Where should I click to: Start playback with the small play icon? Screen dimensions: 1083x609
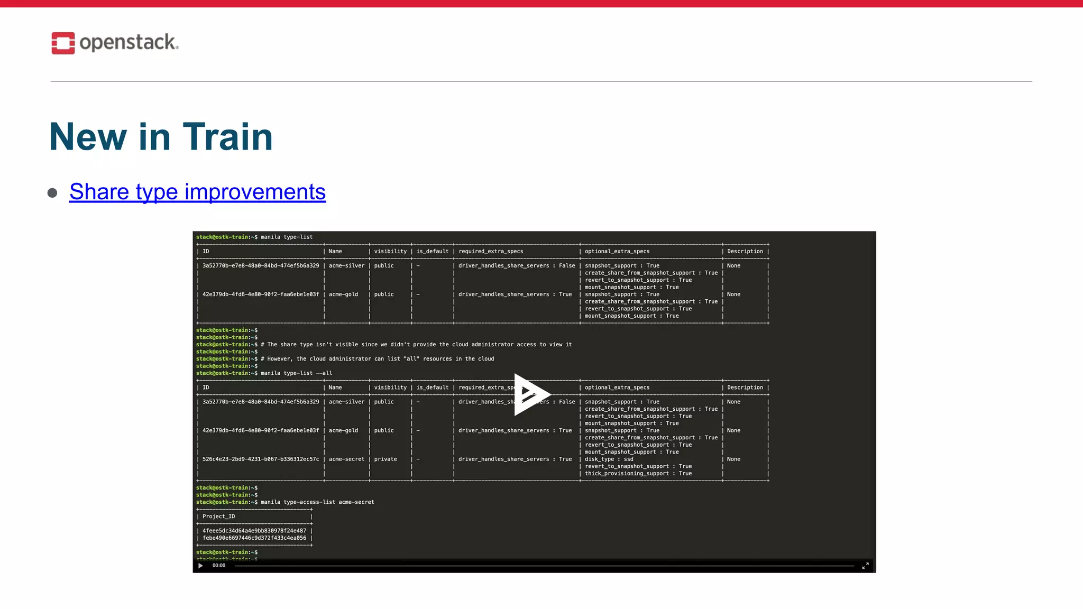200,566
